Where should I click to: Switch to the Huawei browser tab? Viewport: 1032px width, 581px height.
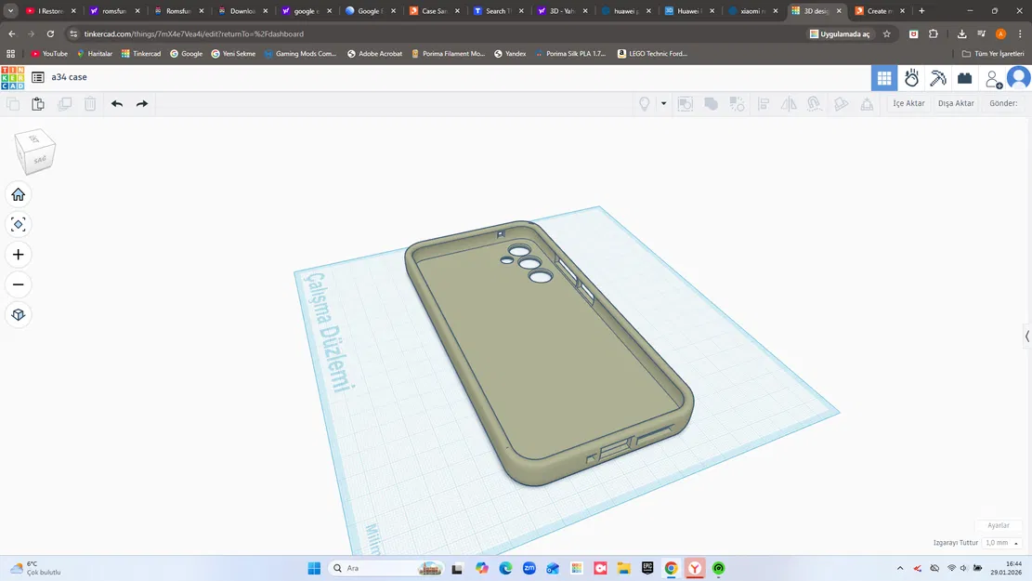(690, 11)
